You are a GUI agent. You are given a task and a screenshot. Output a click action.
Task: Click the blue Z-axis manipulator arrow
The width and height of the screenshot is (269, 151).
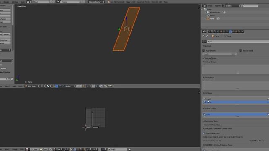click(x=127, y=18)
